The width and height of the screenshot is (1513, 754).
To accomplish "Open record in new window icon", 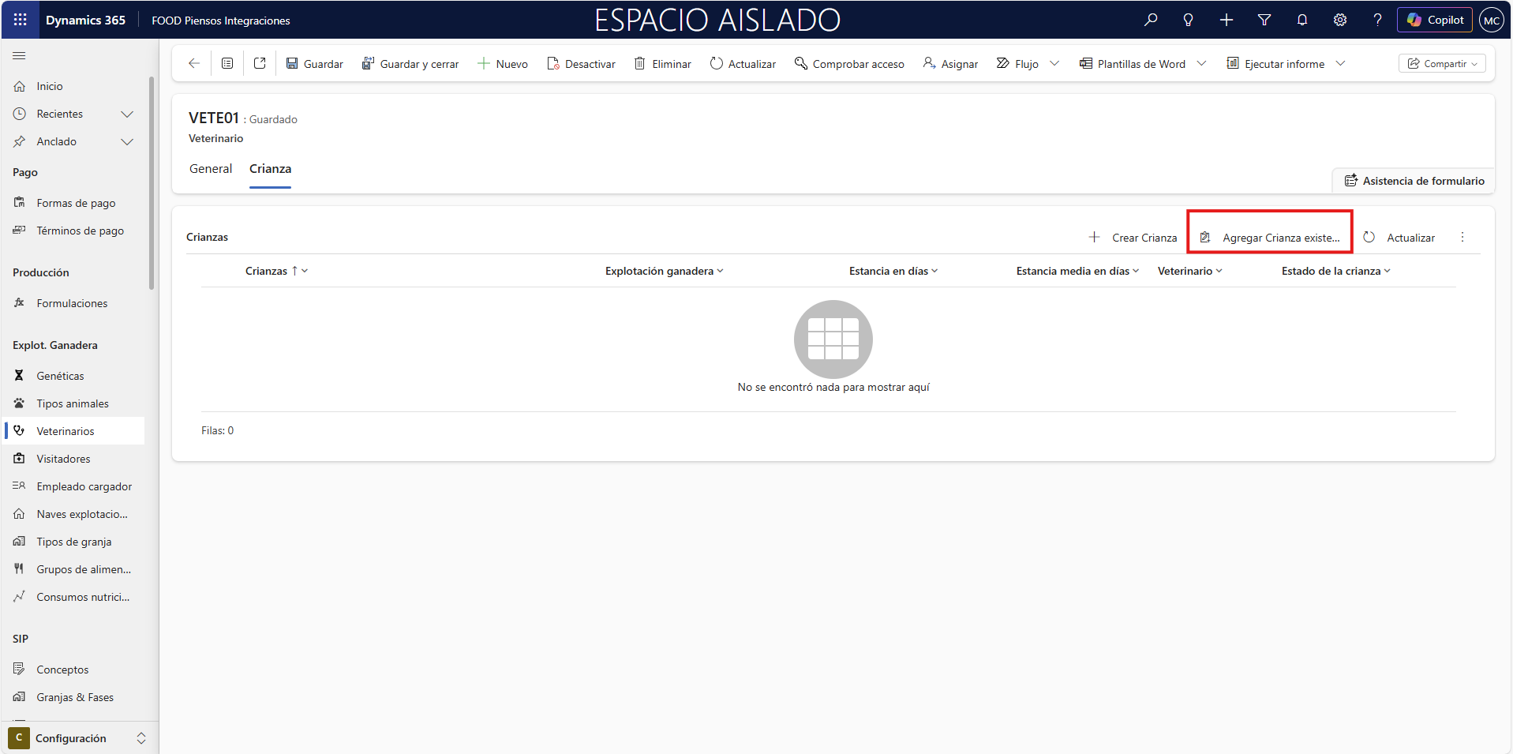I will pyautogui.click(x=260, y=63).
